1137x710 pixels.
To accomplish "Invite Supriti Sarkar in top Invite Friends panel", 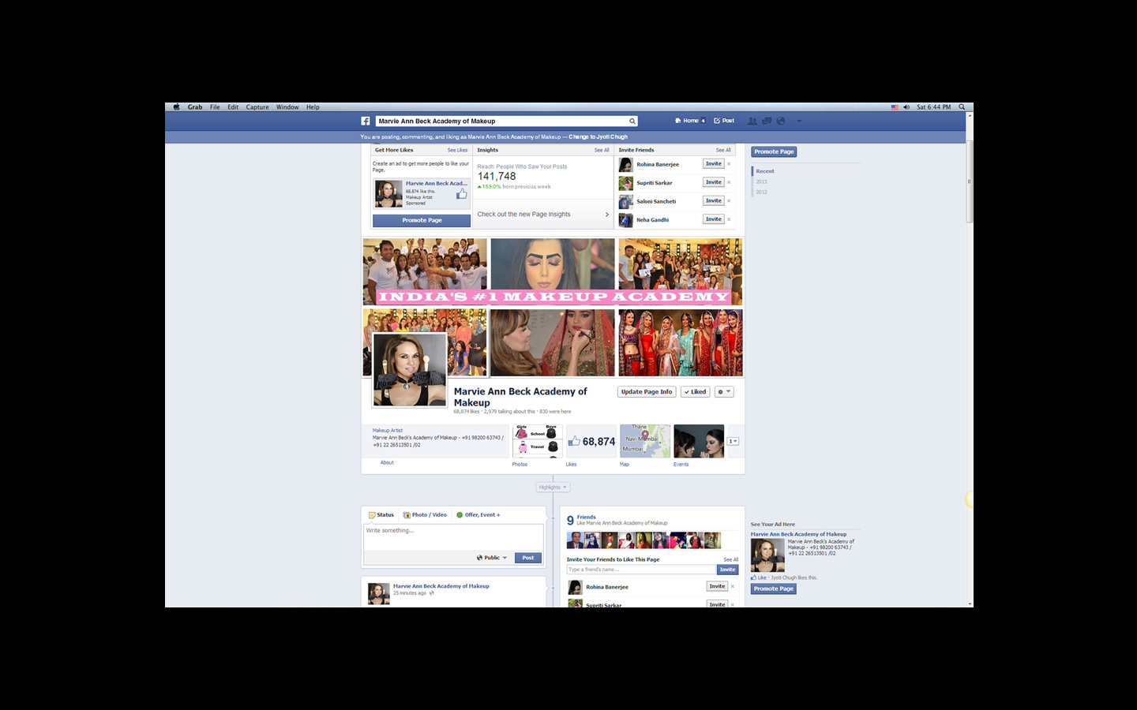I will (714, 182).
